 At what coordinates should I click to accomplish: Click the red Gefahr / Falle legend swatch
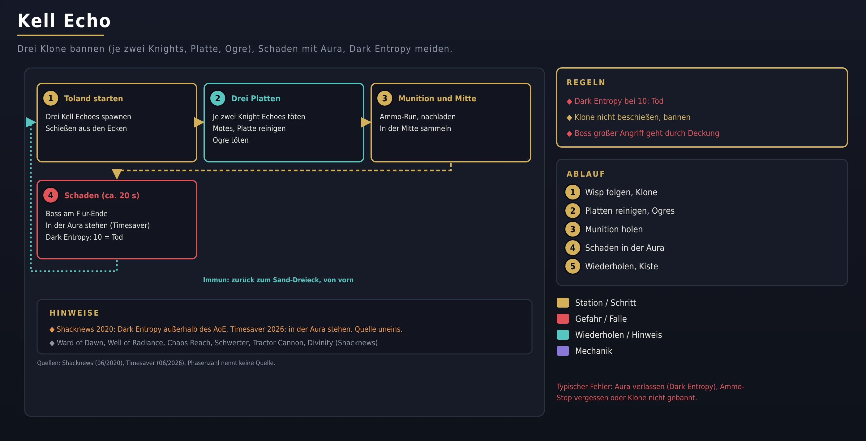[563, 319]
